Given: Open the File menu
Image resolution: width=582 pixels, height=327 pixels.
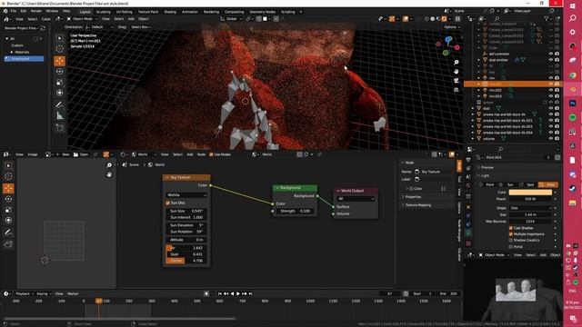Looking at the screenshot, I should click(14, 11).
